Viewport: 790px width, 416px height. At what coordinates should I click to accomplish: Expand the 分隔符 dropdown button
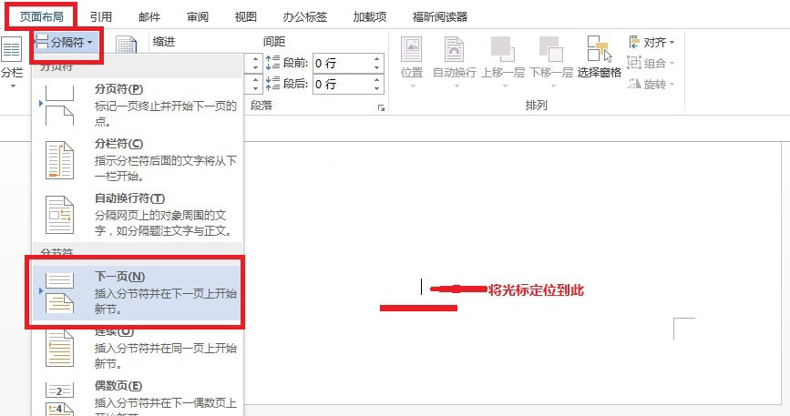[x=66, y=42]
